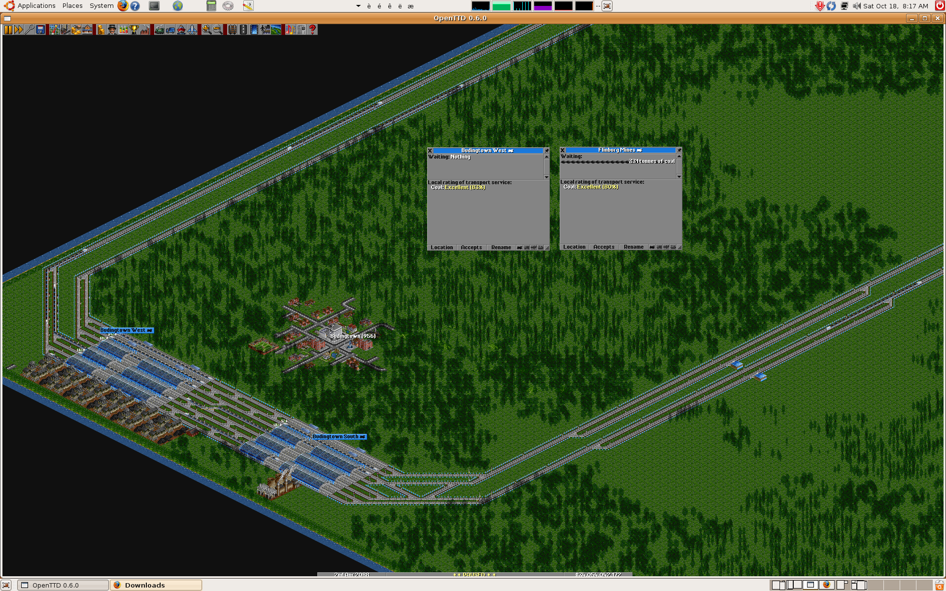Click Location button in Budingtown West window

pyautogui.click(x=442, y=247)
